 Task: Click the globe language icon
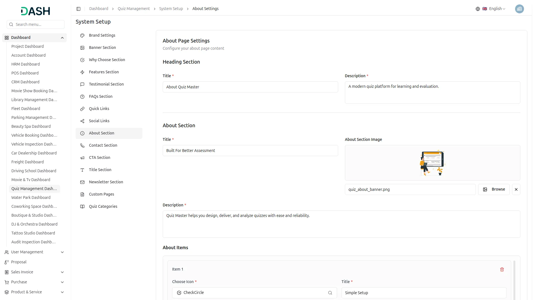[478, 9]
